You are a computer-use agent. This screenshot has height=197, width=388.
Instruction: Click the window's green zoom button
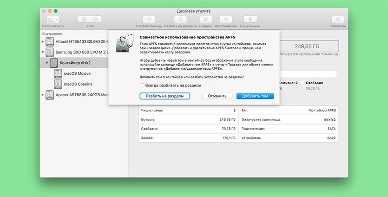click(56, 11)
